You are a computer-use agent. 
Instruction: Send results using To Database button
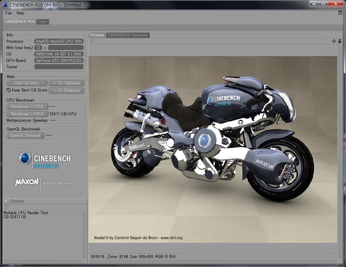(67, 90)
